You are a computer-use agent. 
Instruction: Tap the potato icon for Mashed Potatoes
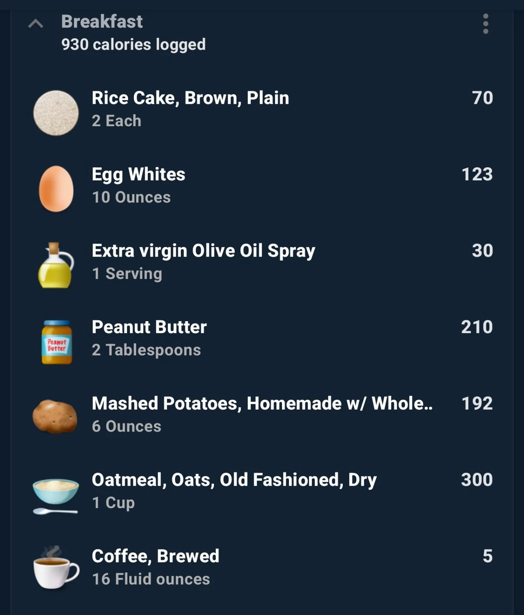[55, 417]
